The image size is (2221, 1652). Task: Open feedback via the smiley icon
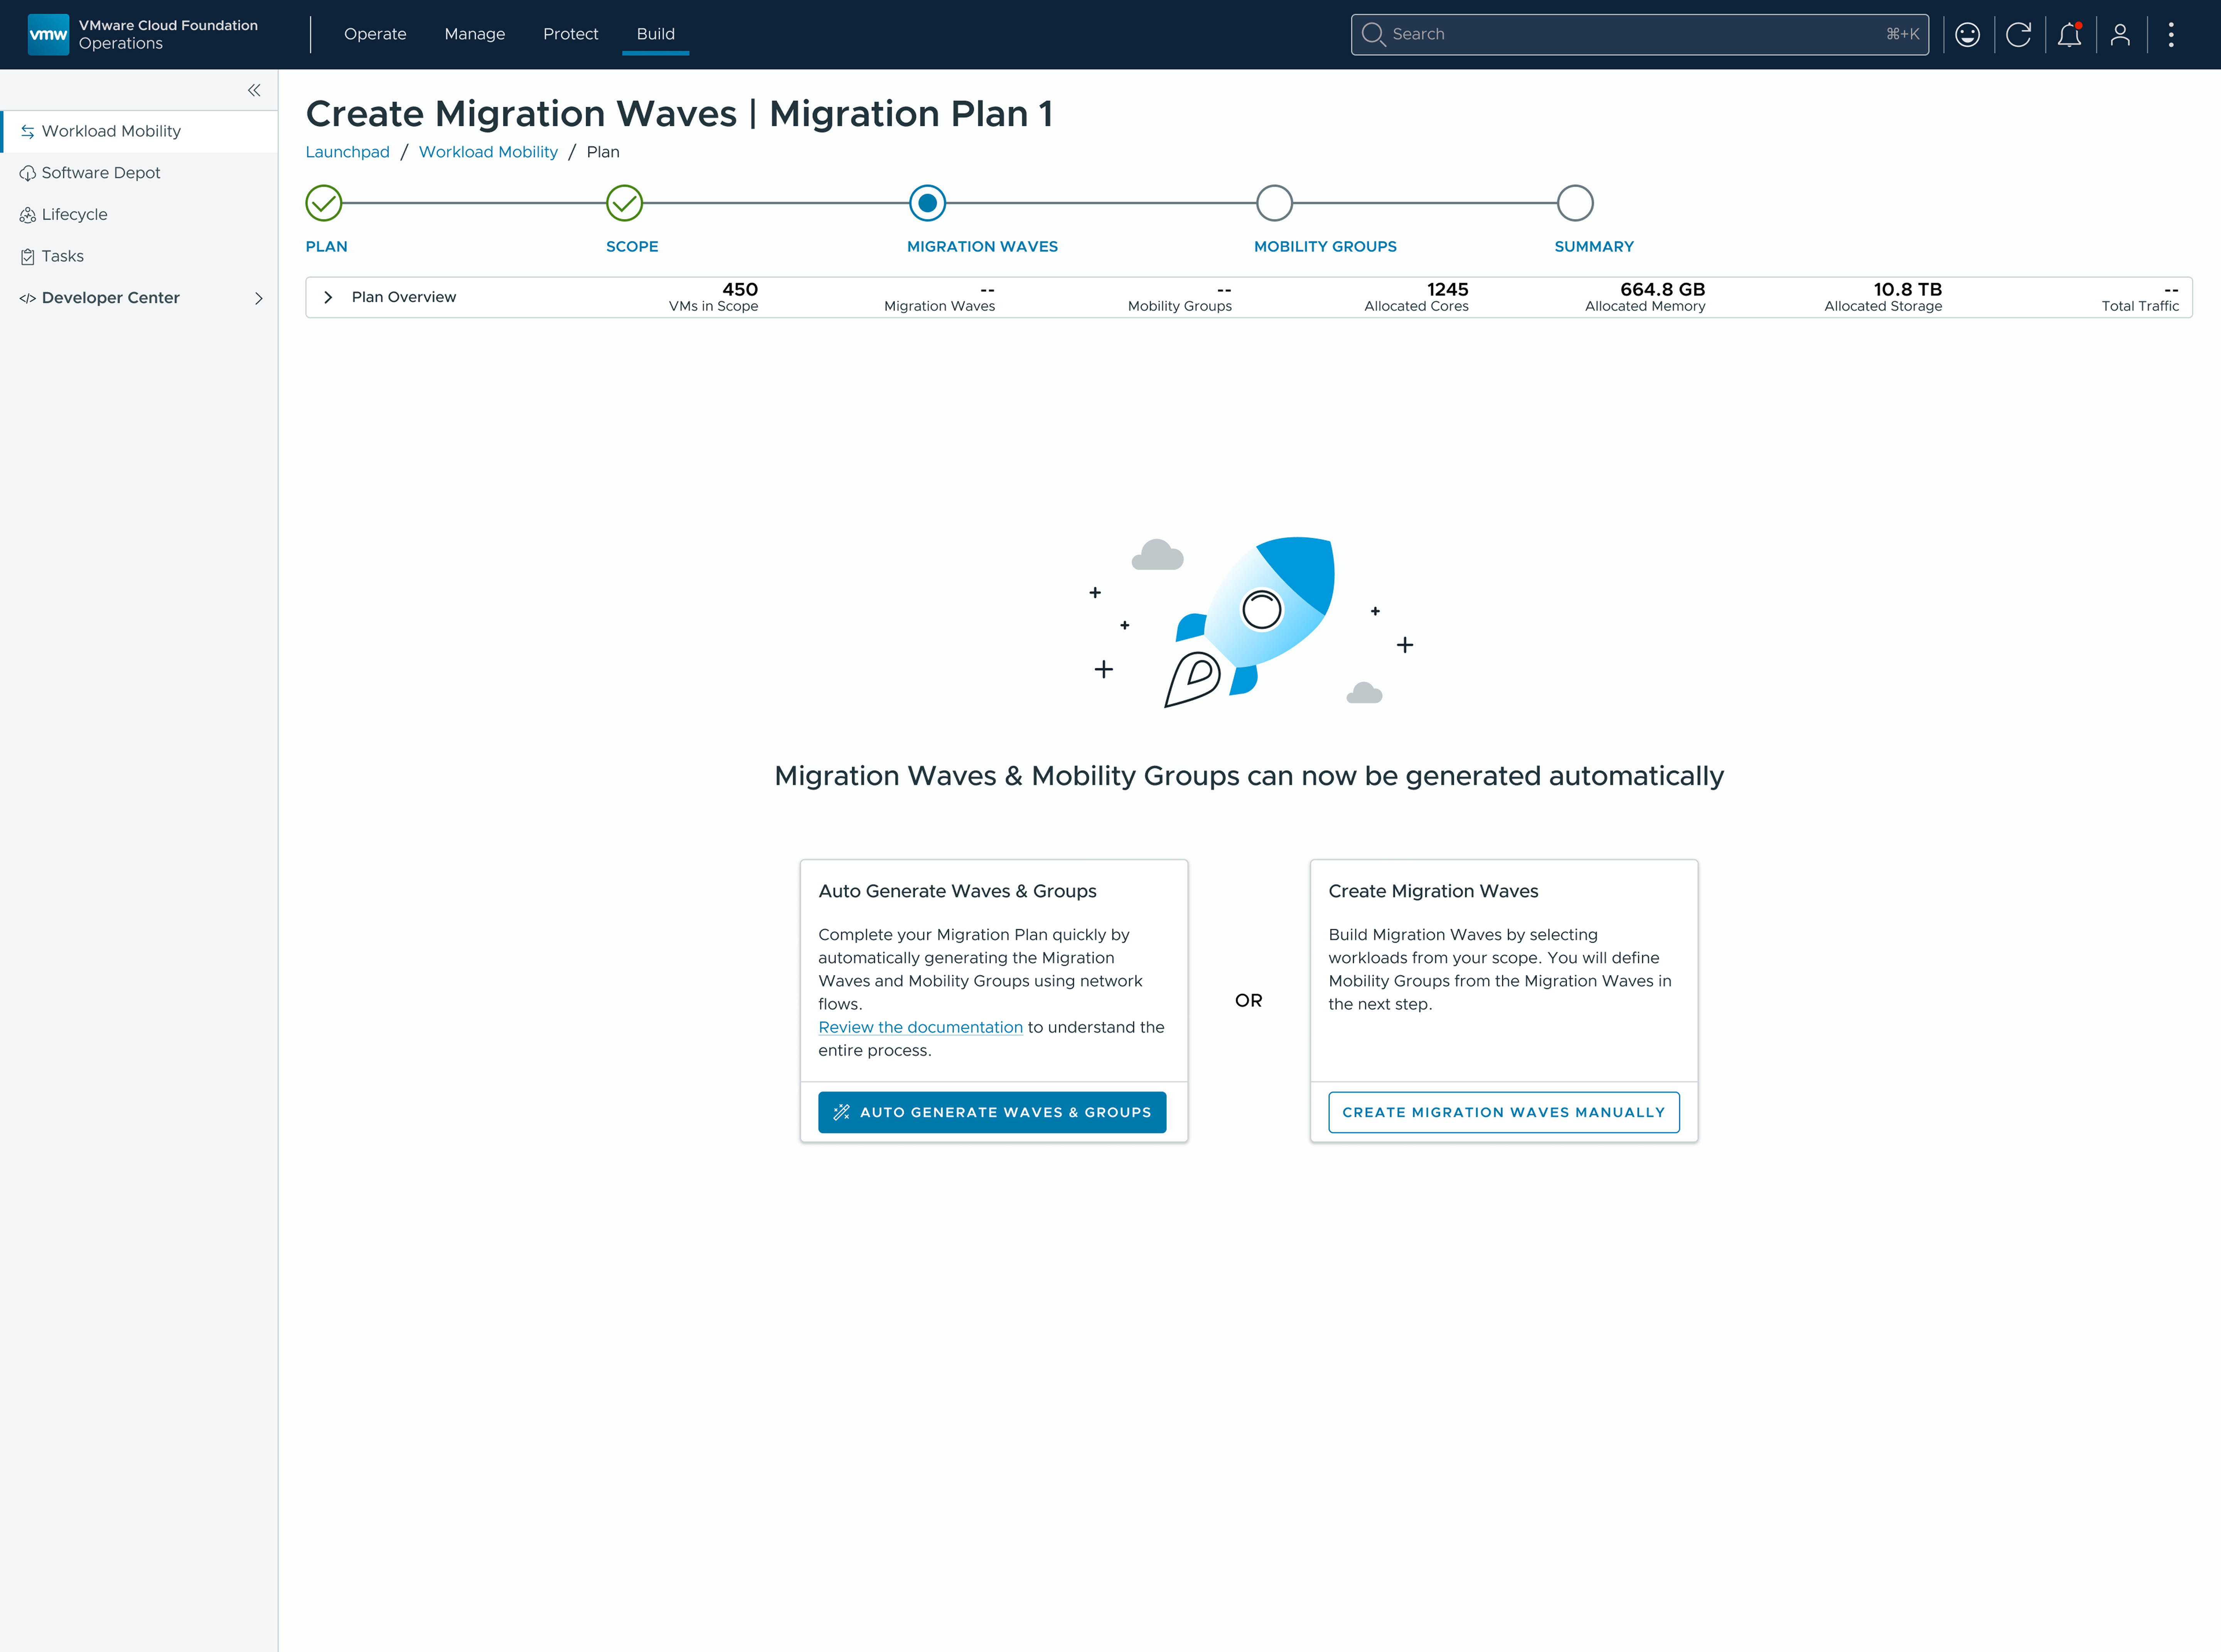tap(1967, 35)
